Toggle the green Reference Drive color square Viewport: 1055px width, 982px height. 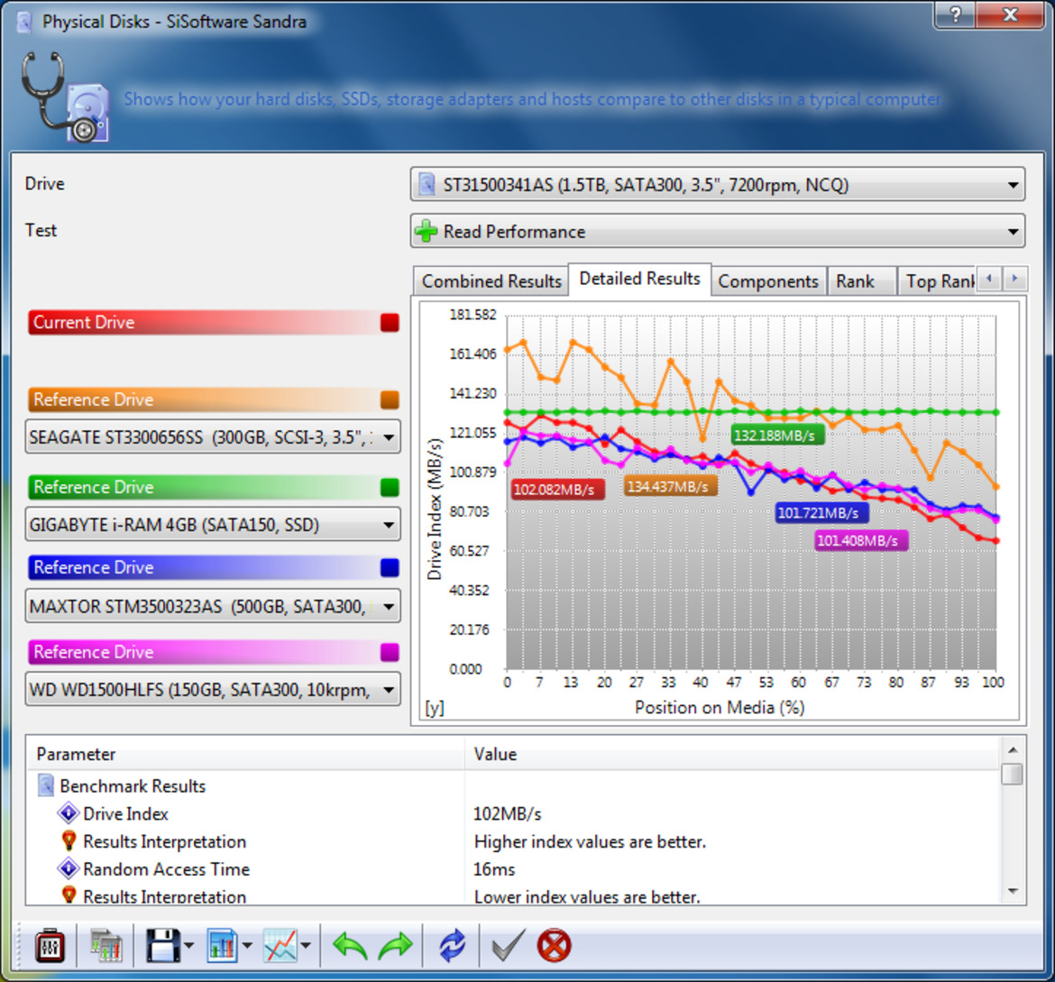(x=390, y=487)
